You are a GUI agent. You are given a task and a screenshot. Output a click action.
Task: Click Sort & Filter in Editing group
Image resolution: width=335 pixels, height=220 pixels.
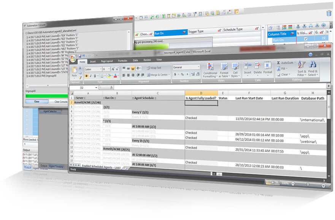(302, 69)
